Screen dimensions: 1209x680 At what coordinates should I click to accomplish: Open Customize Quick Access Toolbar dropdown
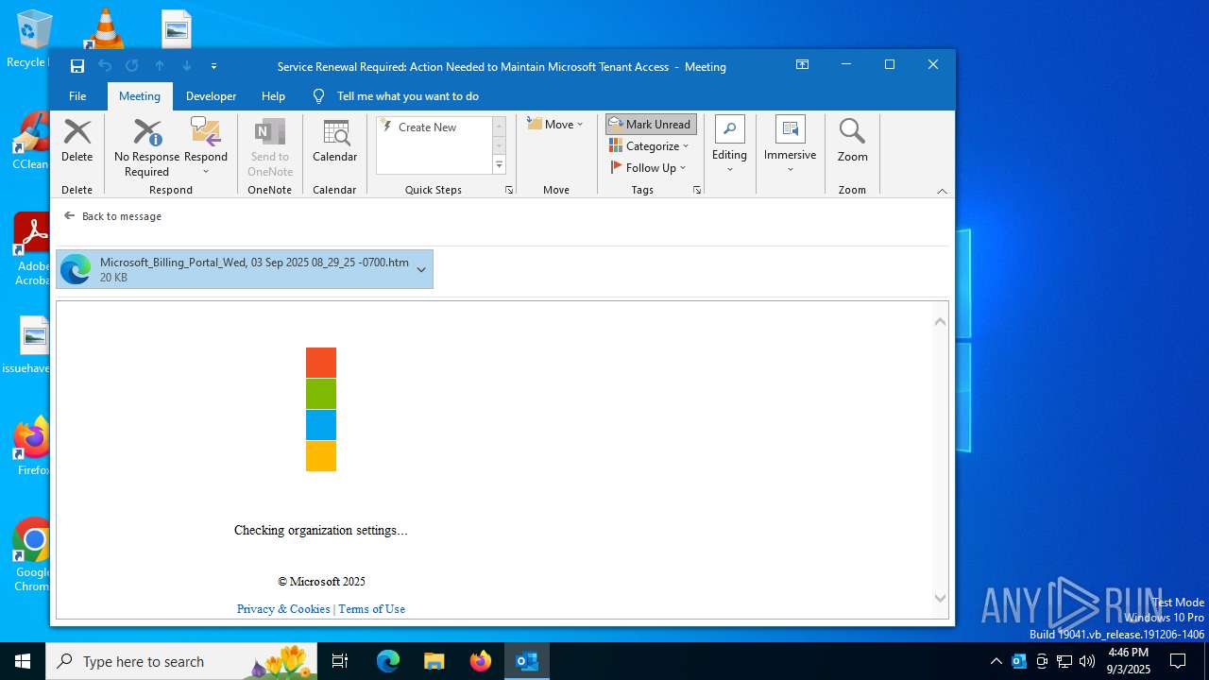(214, 66)
